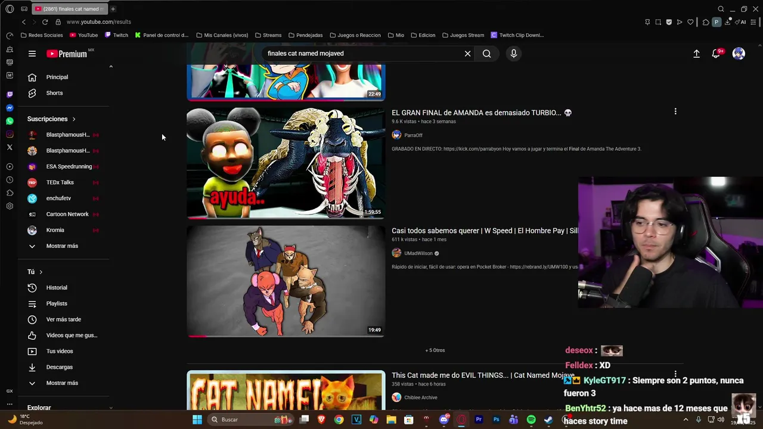
Task: Open the snapshot tool in address bar
Action: 658,22
